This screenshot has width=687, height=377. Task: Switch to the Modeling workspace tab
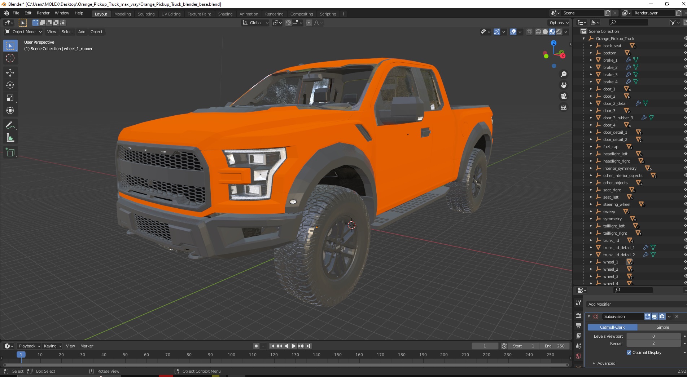pyautogui.click(x=122, y=14)
